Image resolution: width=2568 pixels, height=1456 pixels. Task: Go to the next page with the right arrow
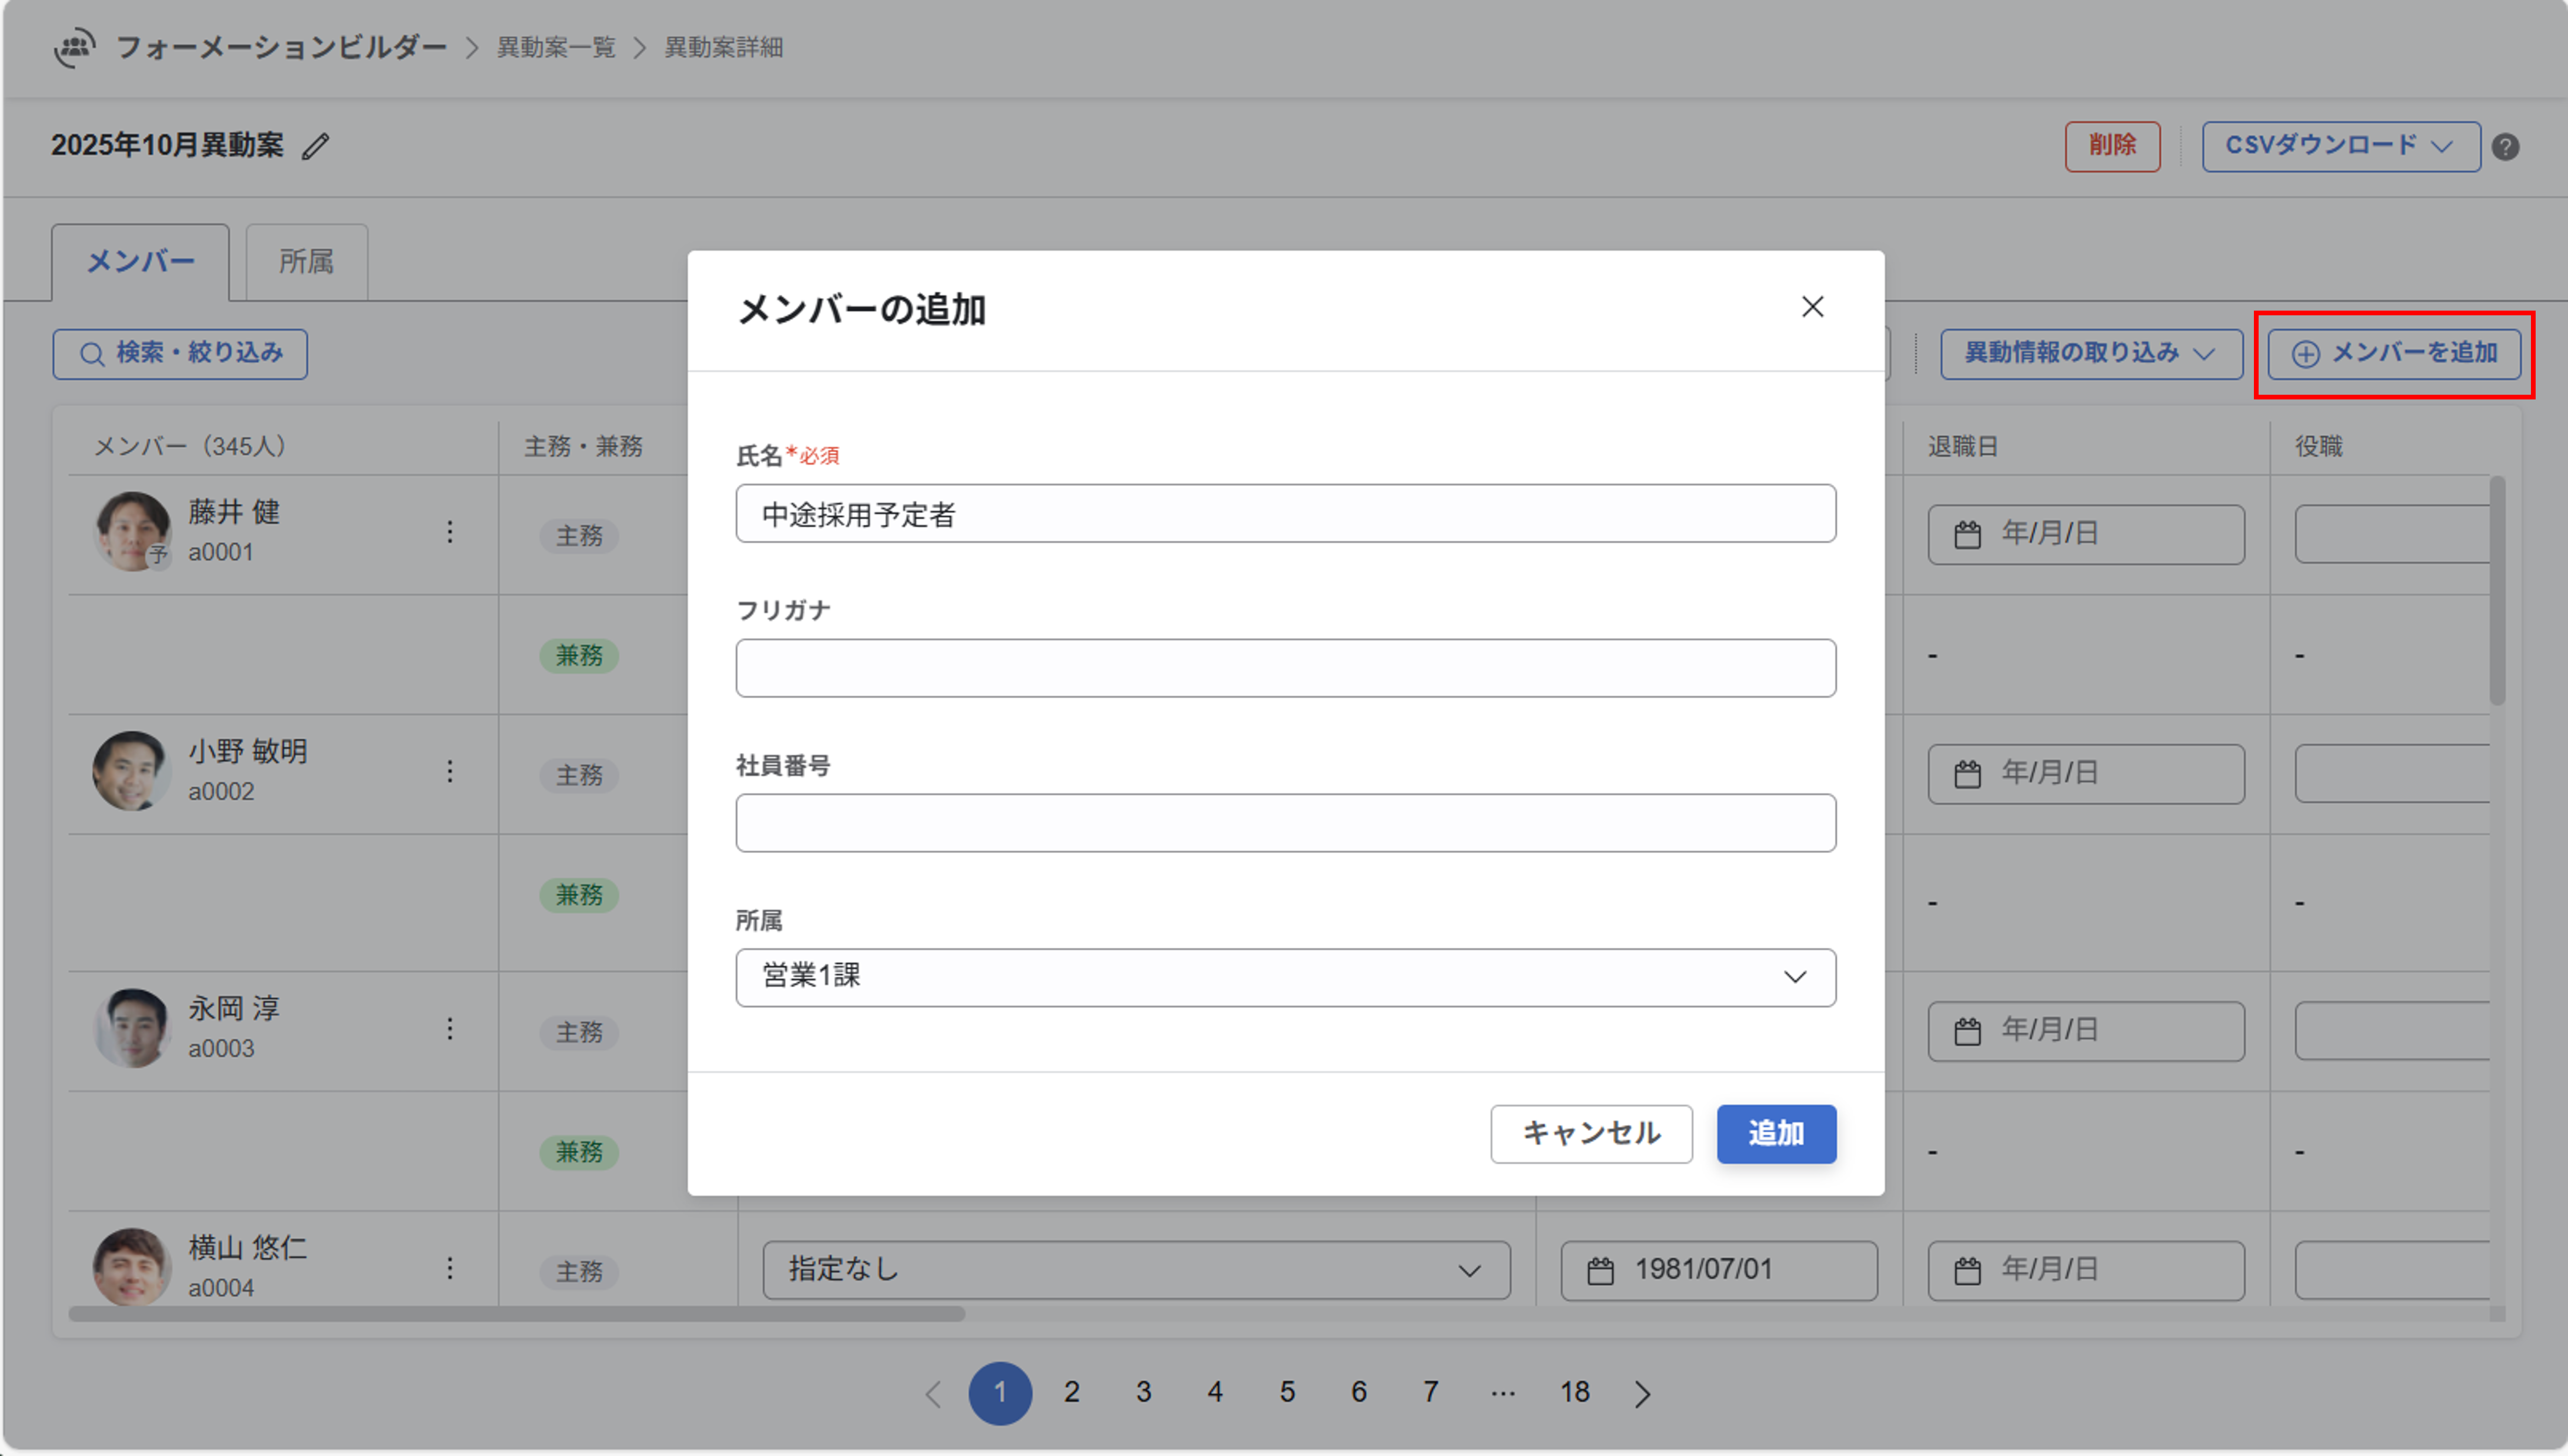[1642, 1393]
